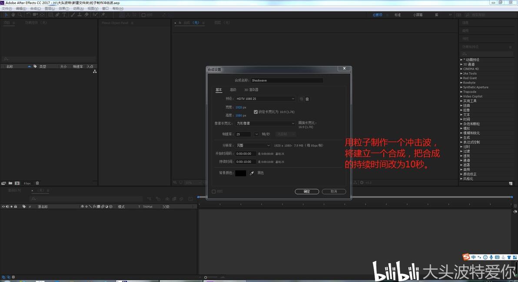
Task: Delete selected project item trash icon
Action: pyautogui.click(x=37, y=183)
